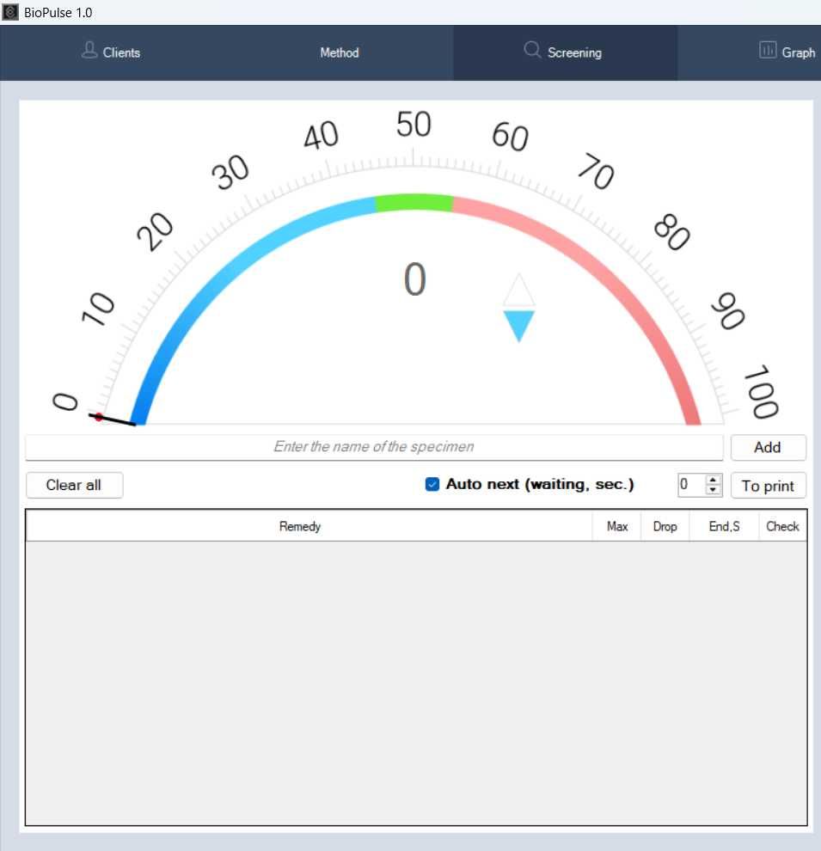Viewport: 821px width, 851px height.
Task: Click the To print button
Action: tap(768, 485)
